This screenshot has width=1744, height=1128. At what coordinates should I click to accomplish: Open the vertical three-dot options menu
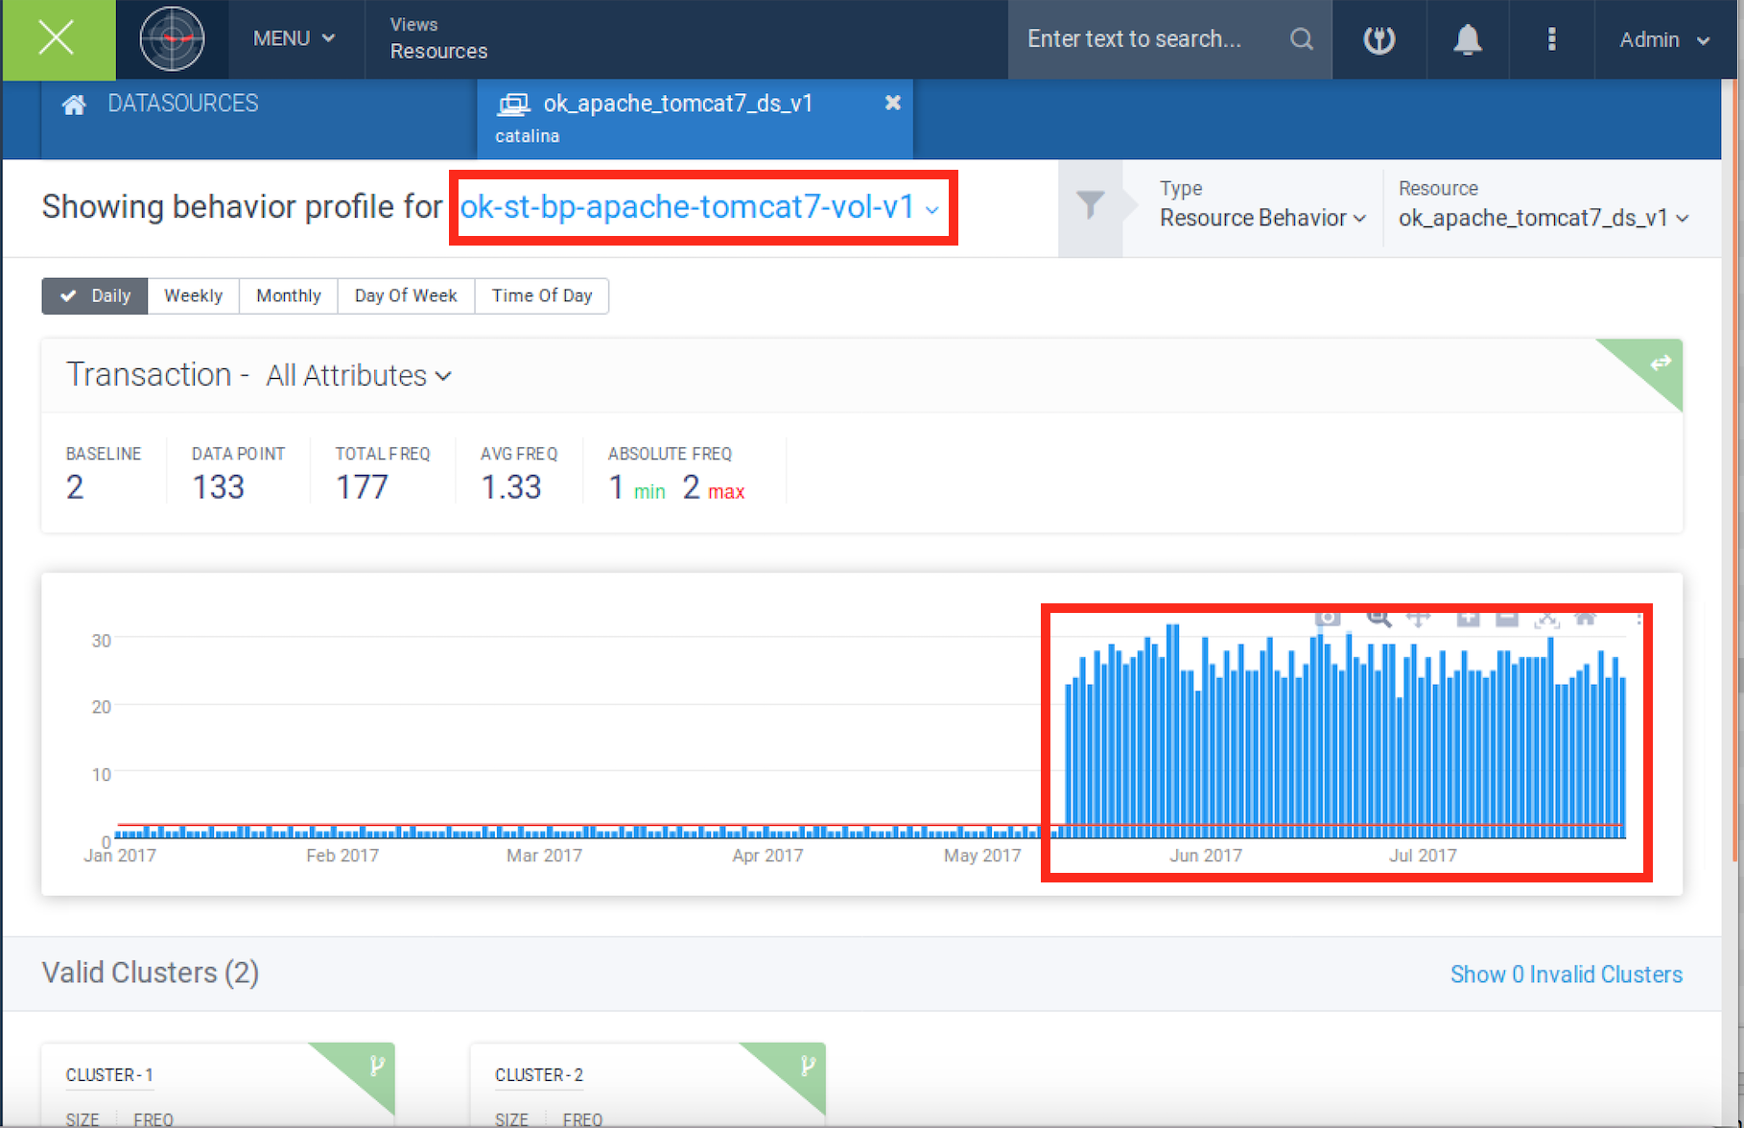pos(1551,39)
